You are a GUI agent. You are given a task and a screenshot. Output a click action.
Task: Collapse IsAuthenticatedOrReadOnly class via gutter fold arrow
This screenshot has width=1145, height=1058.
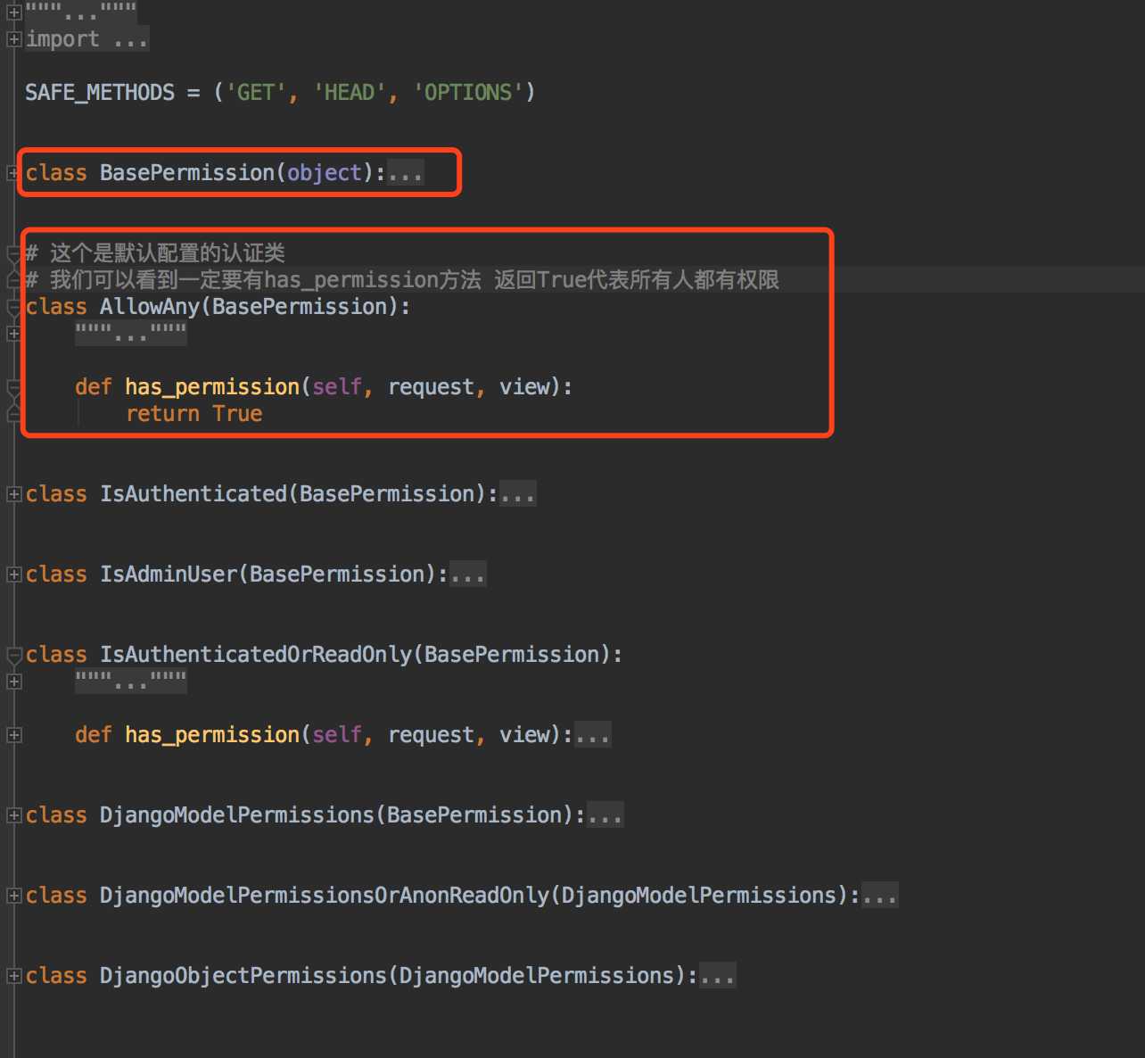tap(13, 655)
